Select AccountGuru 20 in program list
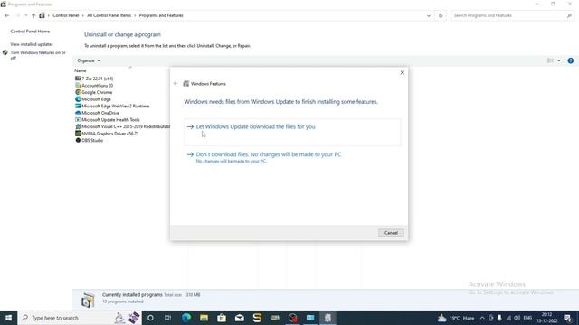The width and height of the screenshot is (579, 325). pos(97,86)
